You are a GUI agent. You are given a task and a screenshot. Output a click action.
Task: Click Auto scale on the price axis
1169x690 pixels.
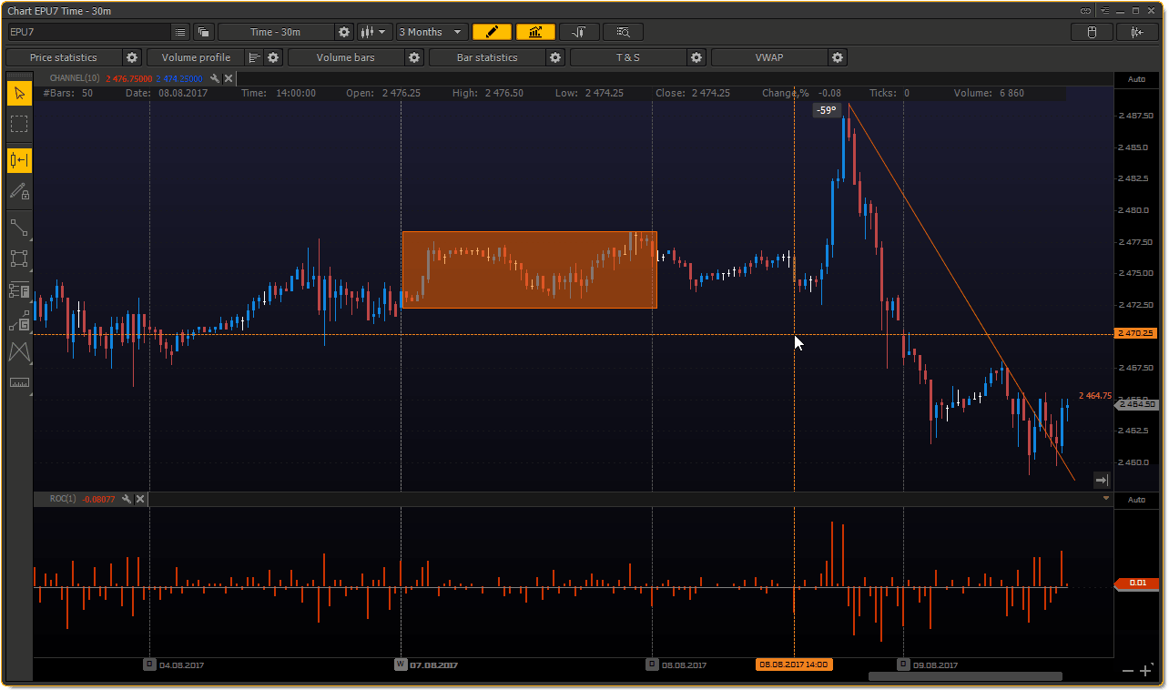[x=1136, y=79]
